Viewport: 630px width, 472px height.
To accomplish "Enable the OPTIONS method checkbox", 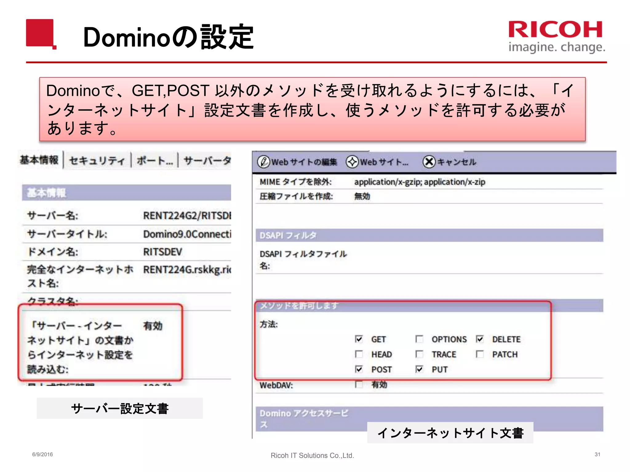I will point(419,339).
